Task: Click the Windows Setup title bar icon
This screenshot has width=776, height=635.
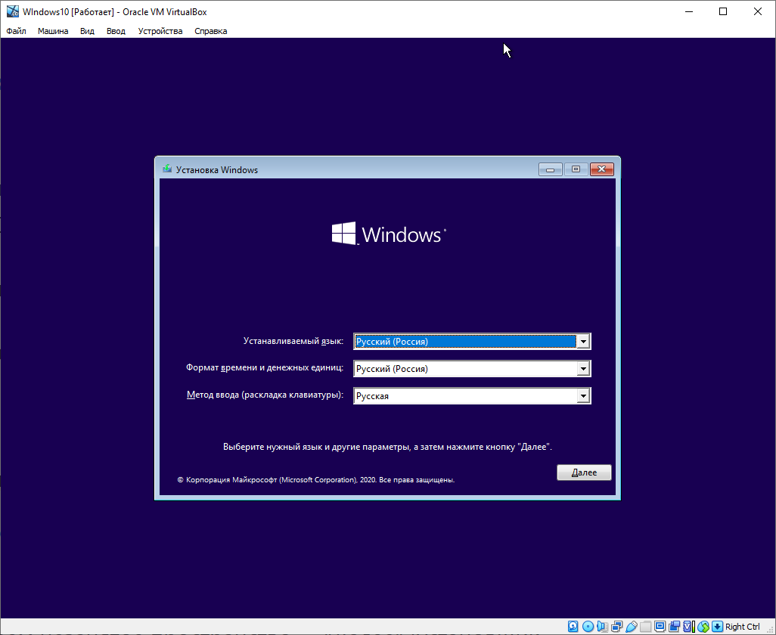Action: (167, 169)
